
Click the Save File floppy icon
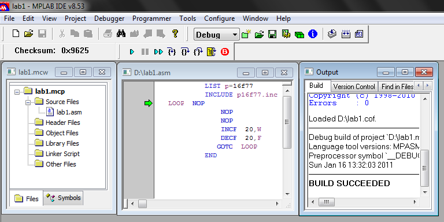42,34
